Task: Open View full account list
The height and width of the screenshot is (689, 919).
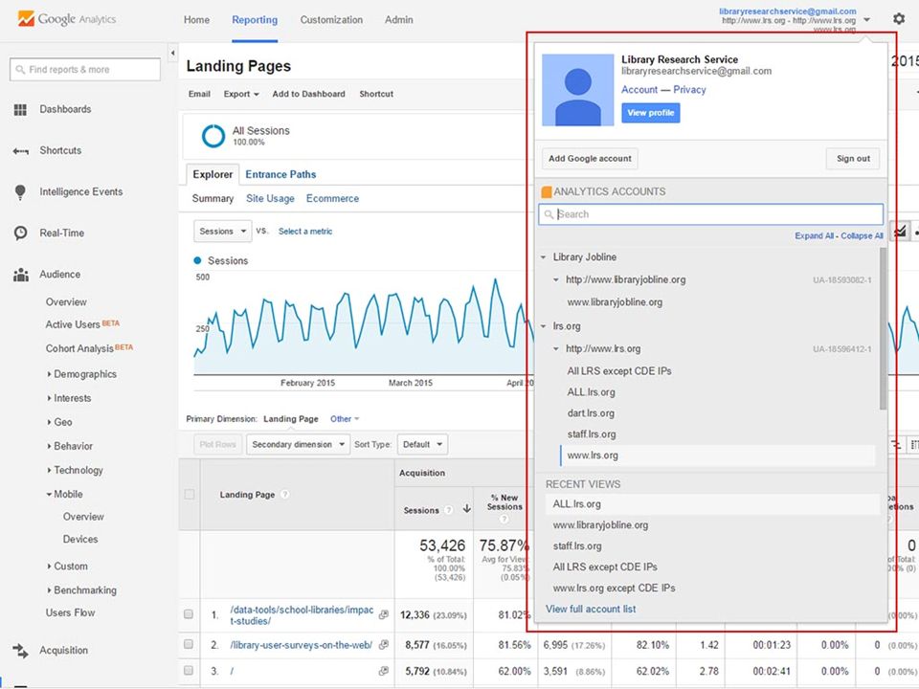Action: [x=591, y=610]
